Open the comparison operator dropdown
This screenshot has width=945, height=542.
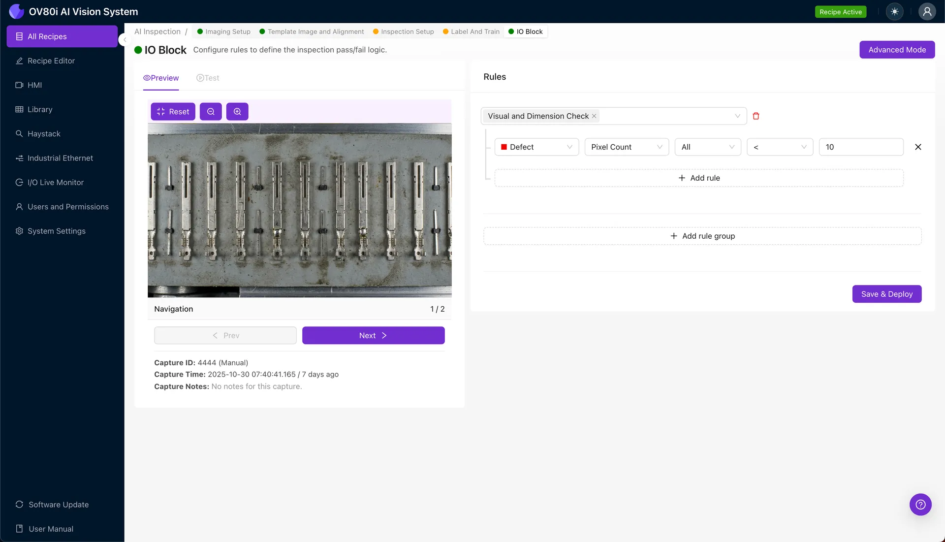tap(779, 147)
